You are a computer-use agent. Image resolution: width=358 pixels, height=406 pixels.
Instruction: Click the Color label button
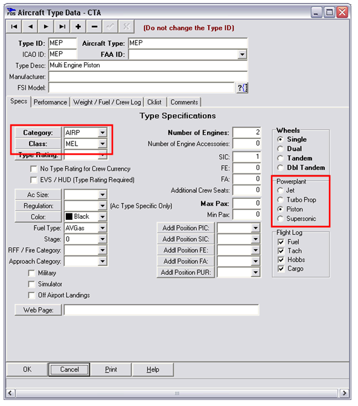point(38,217)
